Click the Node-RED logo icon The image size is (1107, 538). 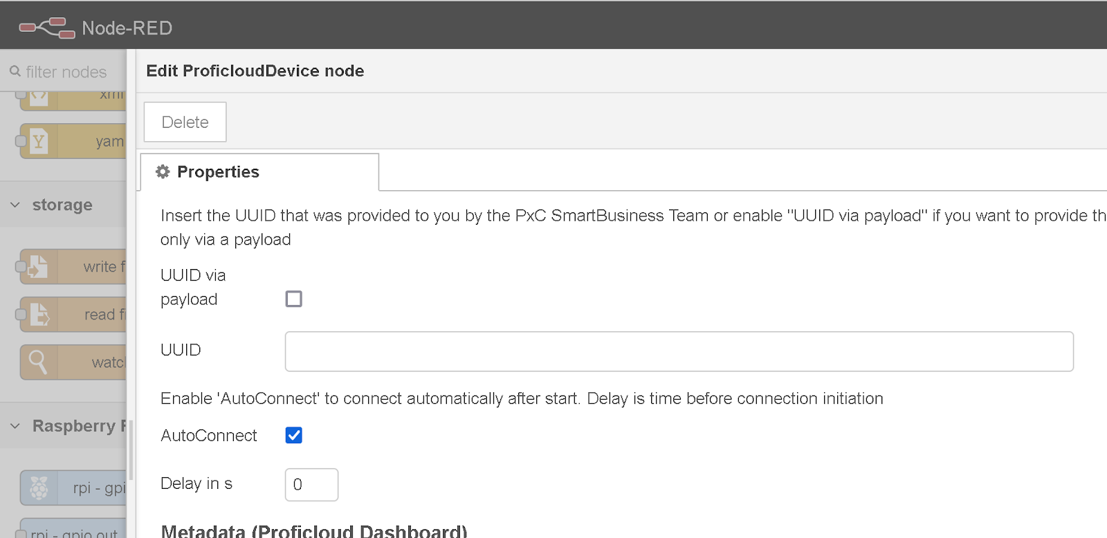point(47,28)
